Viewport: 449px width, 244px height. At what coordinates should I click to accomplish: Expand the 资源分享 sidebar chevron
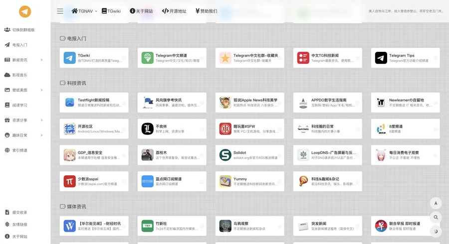pos(41,121)
